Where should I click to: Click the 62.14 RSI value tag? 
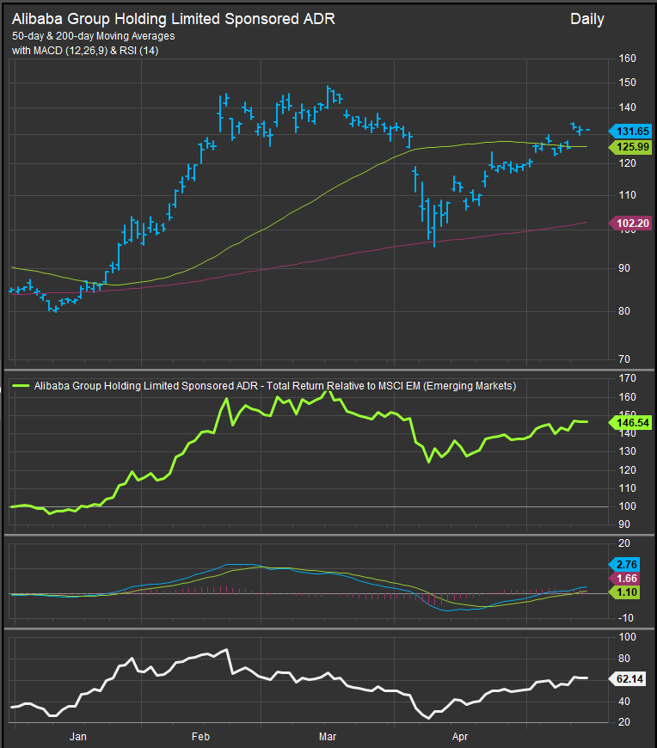(627, 678)
